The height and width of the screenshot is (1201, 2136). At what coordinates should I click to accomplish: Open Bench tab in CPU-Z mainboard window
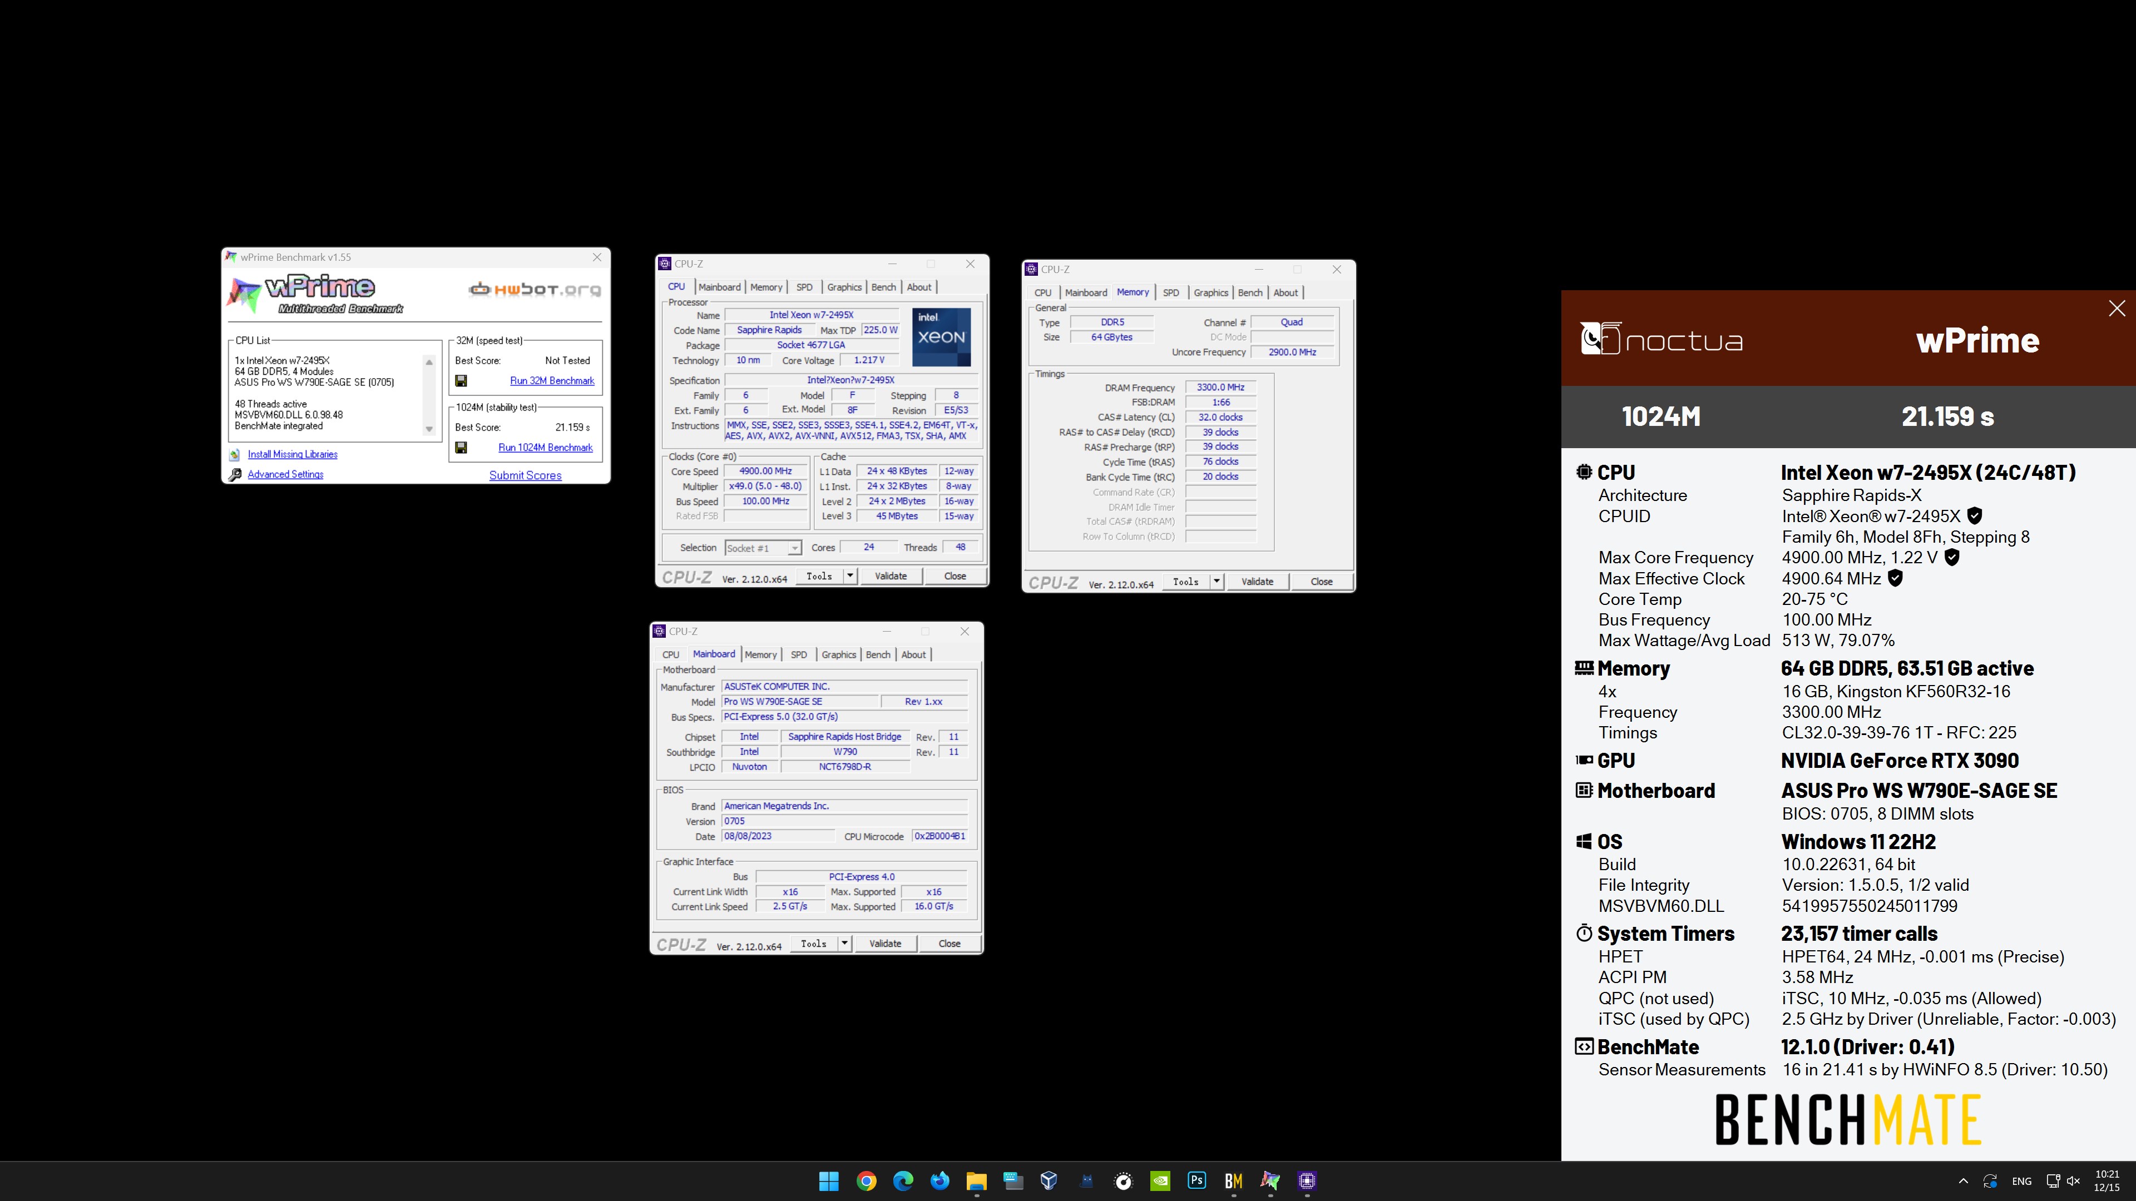(877, 655)
